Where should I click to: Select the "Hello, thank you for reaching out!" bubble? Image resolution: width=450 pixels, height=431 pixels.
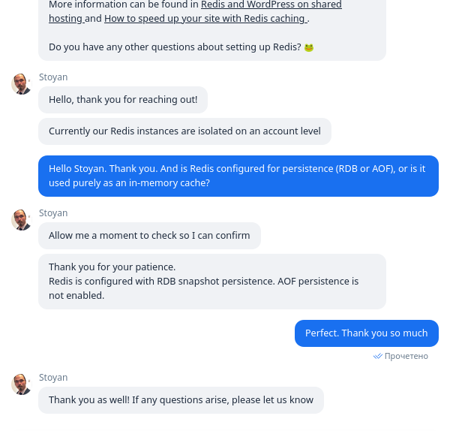tap(123, 100)
